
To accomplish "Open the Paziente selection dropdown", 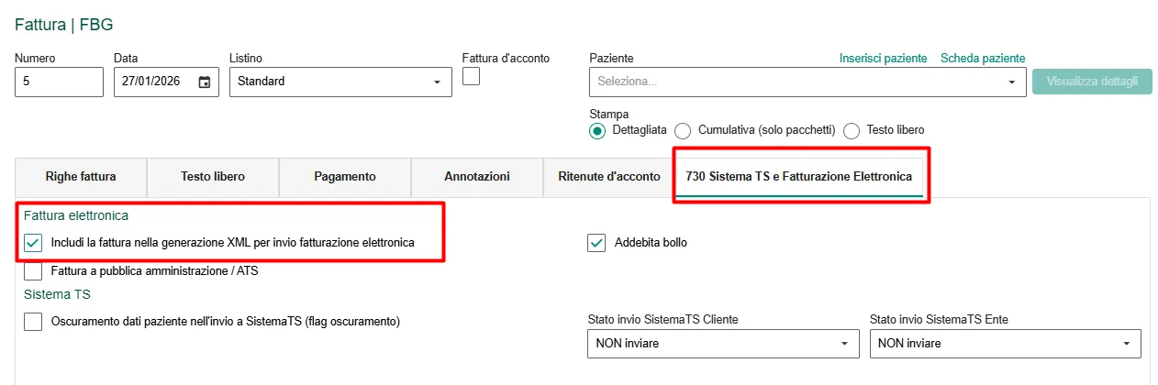I will click(x=1011, y=82).
